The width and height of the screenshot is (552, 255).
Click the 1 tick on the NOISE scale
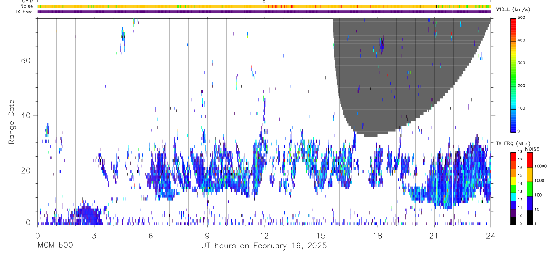pyautogui.click(x=535, y=224)
